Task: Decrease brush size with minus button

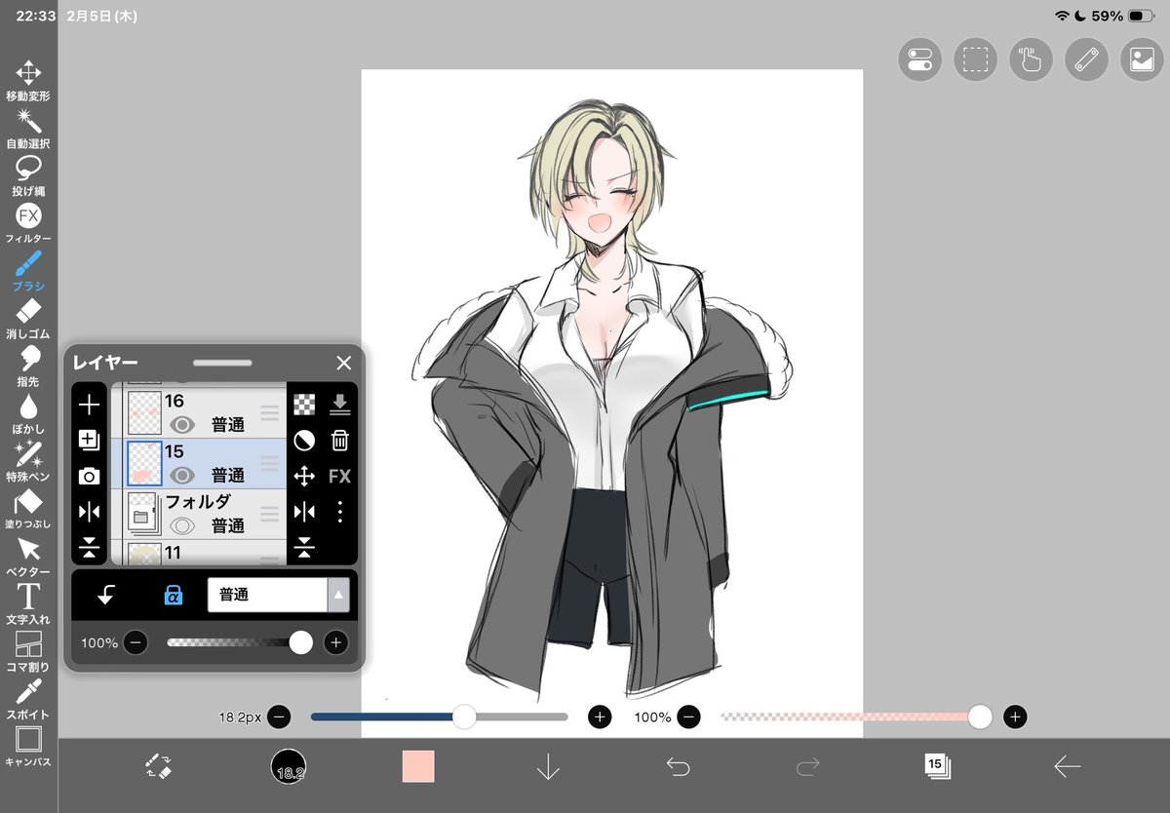Action: tap(279, 716)
